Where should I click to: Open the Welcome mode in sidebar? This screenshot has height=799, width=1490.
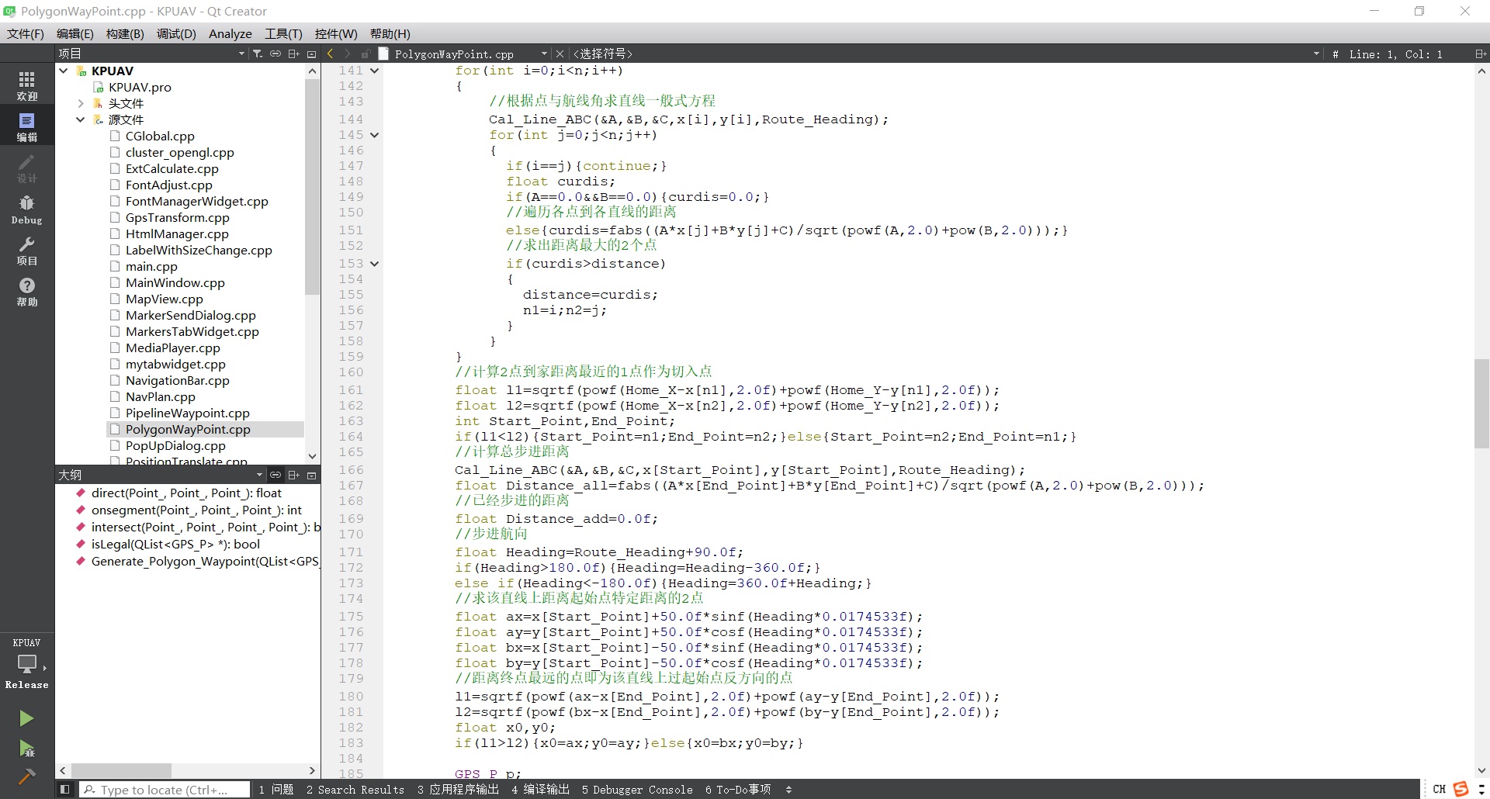click(26, 85)
